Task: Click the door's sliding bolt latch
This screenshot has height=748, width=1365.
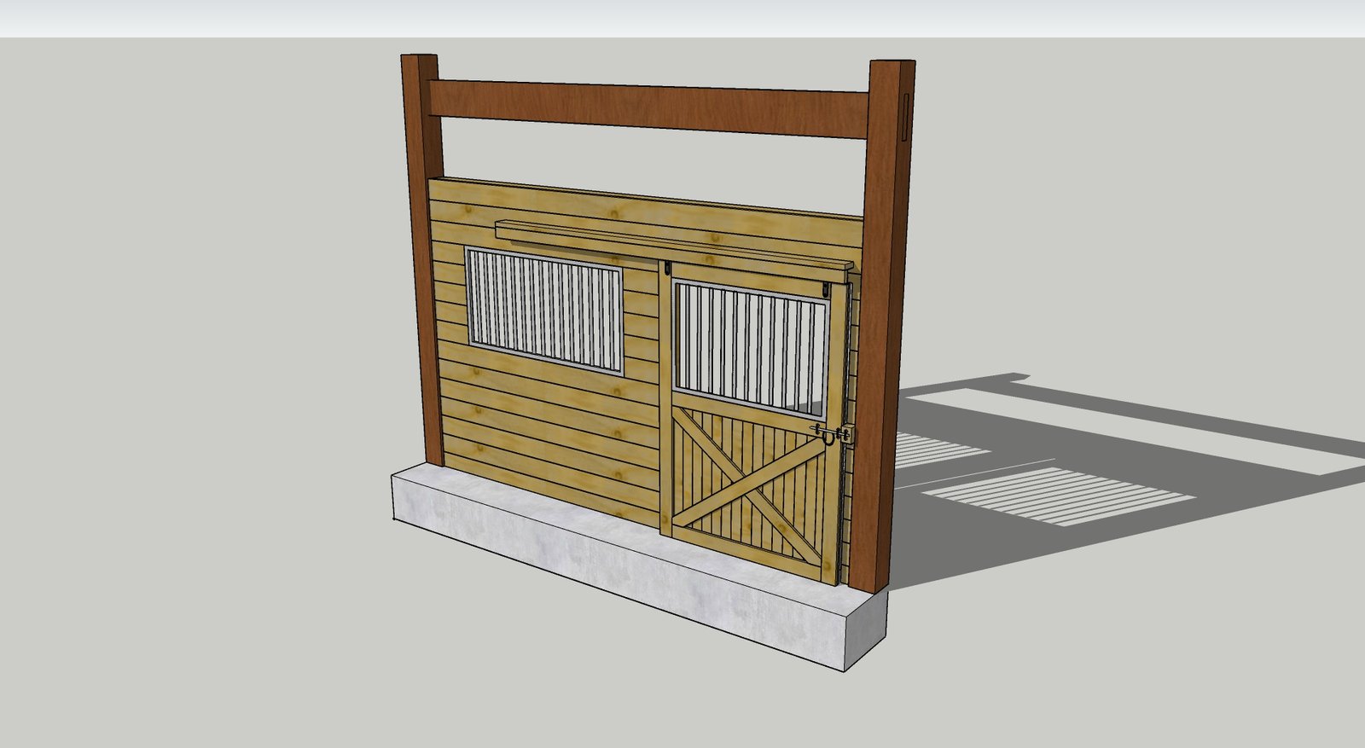Action: pyautogui.click(x=830, y=433)
